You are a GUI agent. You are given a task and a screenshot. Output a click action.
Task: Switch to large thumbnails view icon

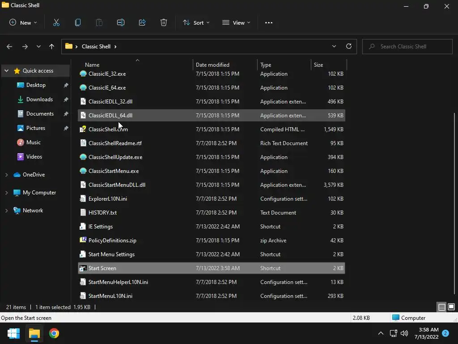click(x=451, y=307)
